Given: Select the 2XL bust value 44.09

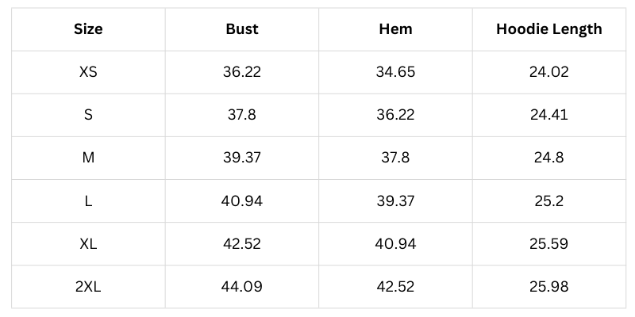Looking at the screenshot, I should [242, 286].
